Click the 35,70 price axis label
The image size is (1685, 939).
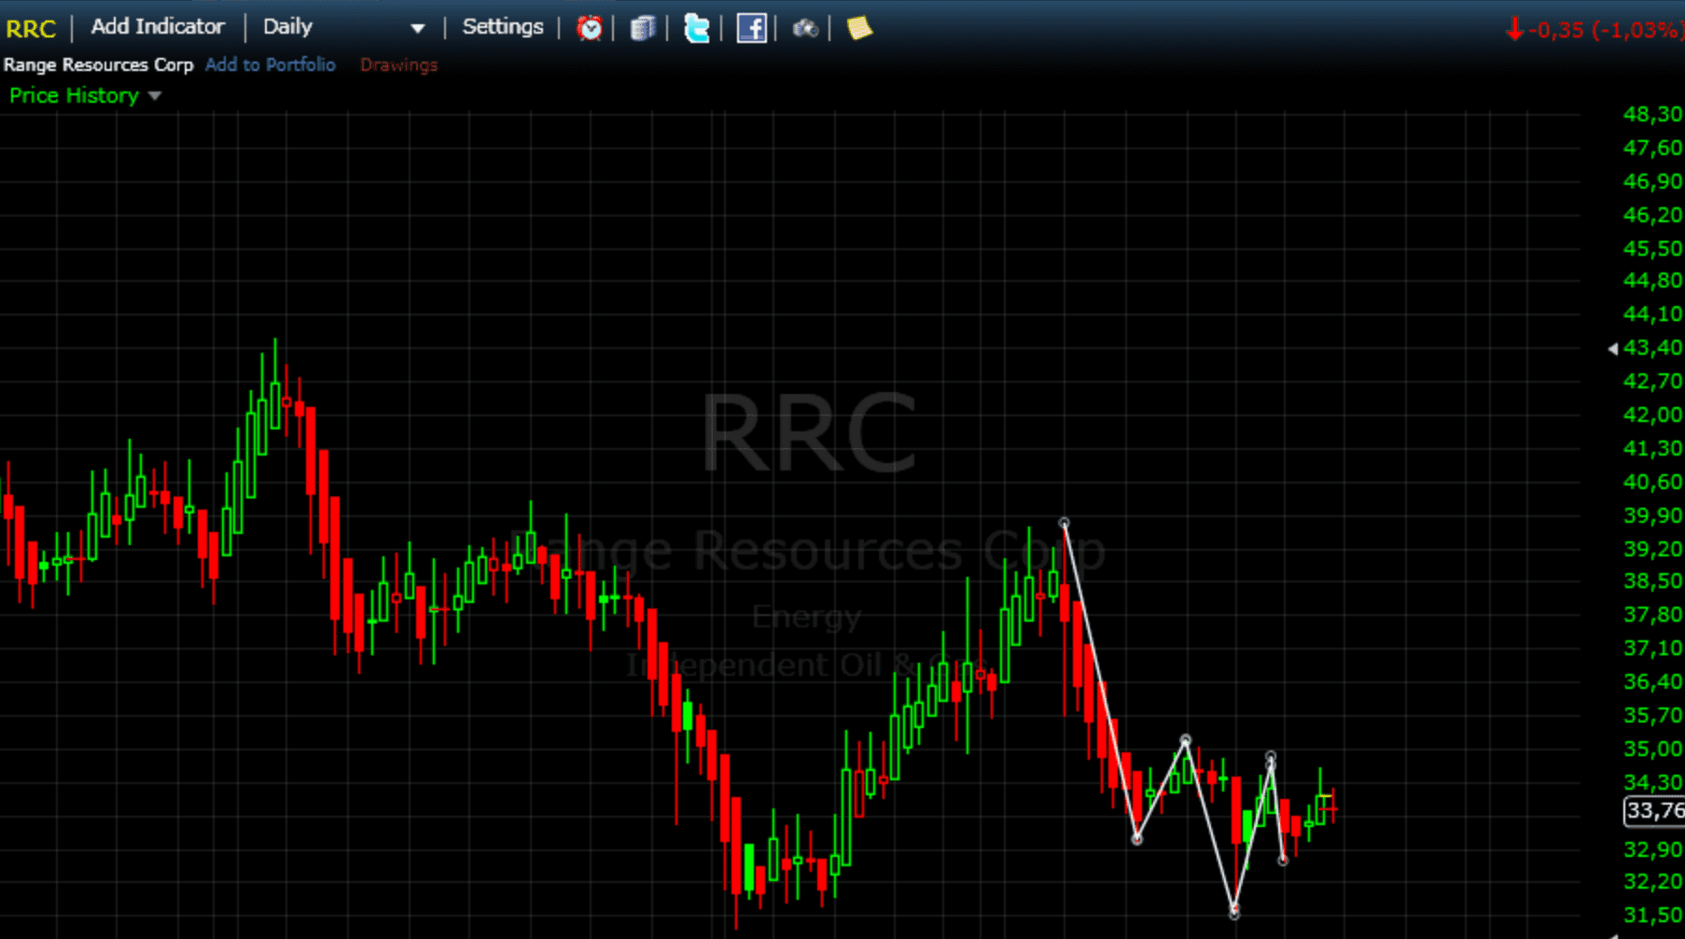[1652, 715]
